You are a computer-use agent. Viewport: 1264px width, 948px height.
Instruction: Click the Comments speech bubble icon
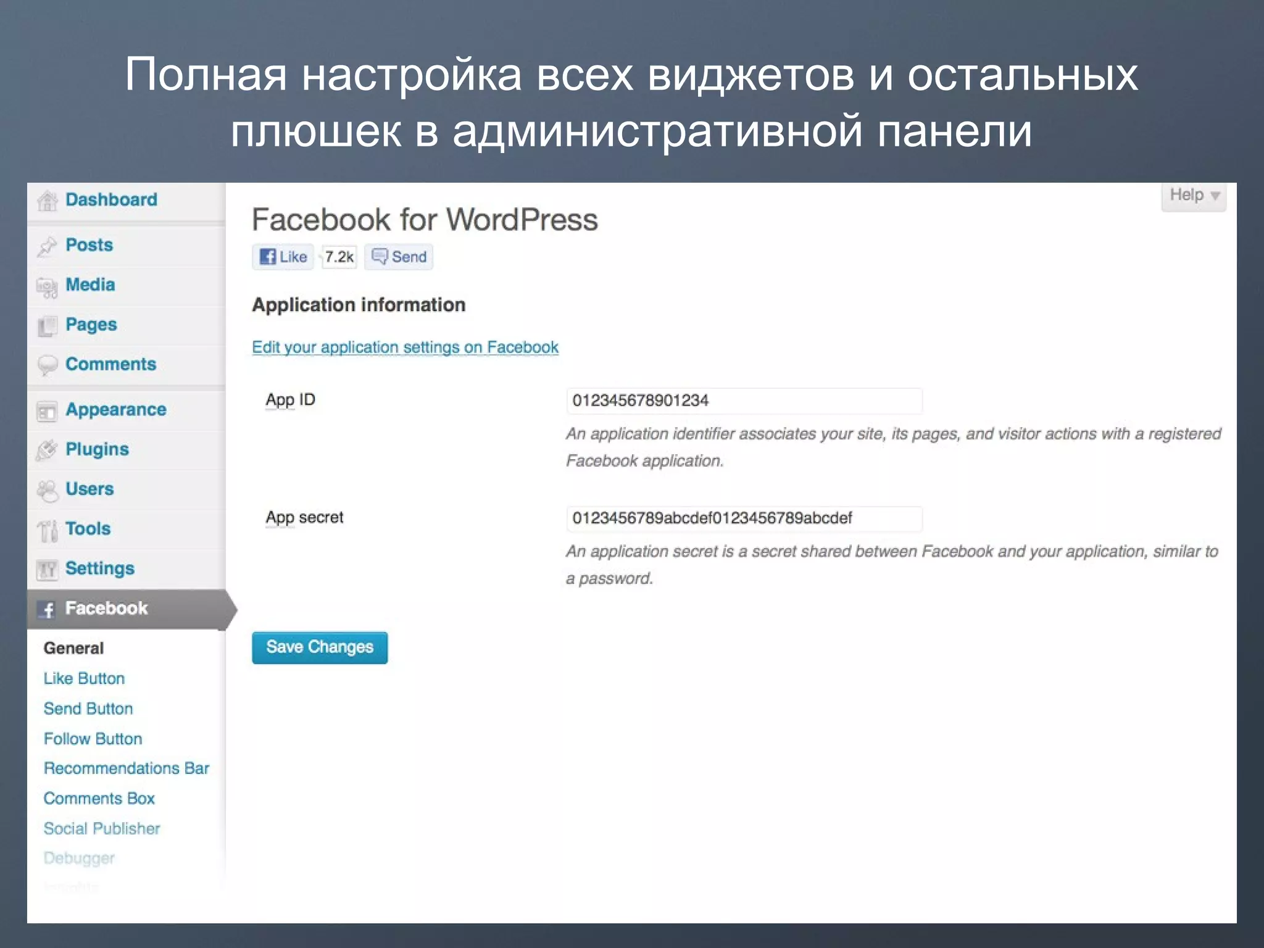click(47, 365)
